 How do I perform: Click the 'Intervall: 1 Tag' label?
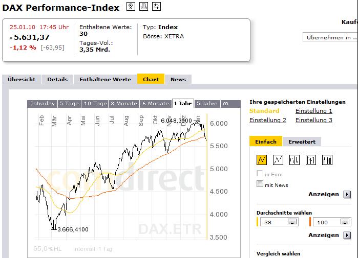pos(93,249)
